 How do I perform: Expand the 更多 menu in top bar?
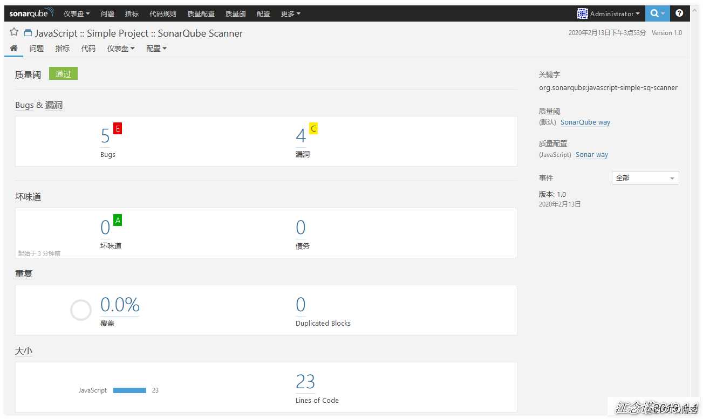[x=291, y=13]
